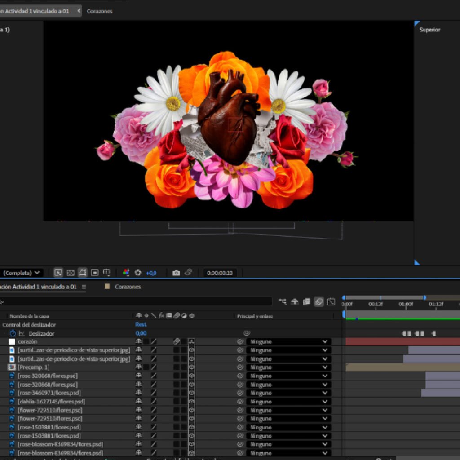Image resolution: width=460 pixels, height=460 pixels.
Task: Click the current time 0:00:03:23 display
Action: [x=219, y=273]
